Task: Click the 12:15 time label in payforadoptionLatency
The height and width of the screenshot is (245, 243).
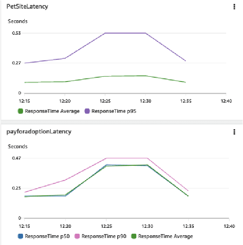Action: click(24, 226)
